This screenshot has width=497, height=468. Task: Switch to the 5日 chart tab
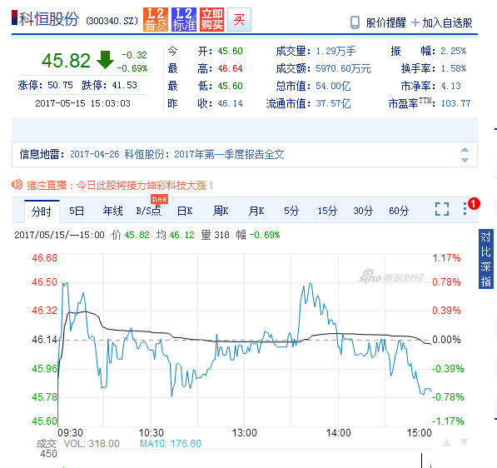pyautogui.click(x=77, y=211)
